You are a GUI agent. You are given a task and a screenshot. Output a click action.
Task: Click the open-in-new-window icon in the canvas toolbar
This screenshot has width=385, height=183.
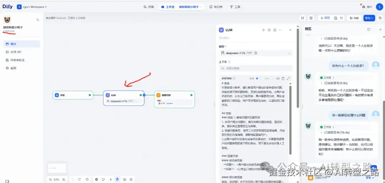coord(303,18)
